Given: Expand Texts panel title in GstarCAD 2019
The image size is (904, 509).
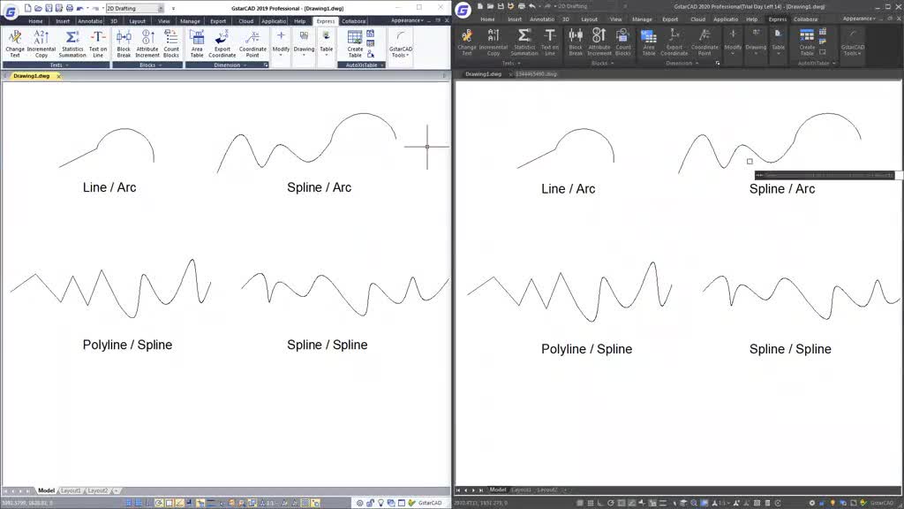Looking at the screenshot, I should pyautogui.click(x=56, y=65).
